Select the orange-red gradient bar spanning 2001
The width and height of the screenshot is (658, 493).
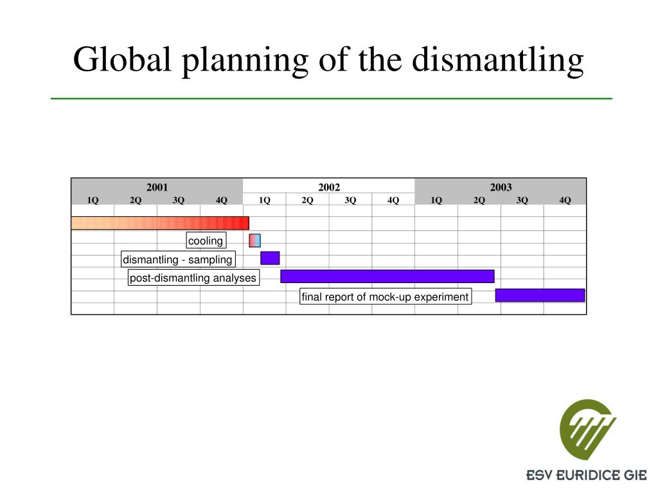(160, 223)
